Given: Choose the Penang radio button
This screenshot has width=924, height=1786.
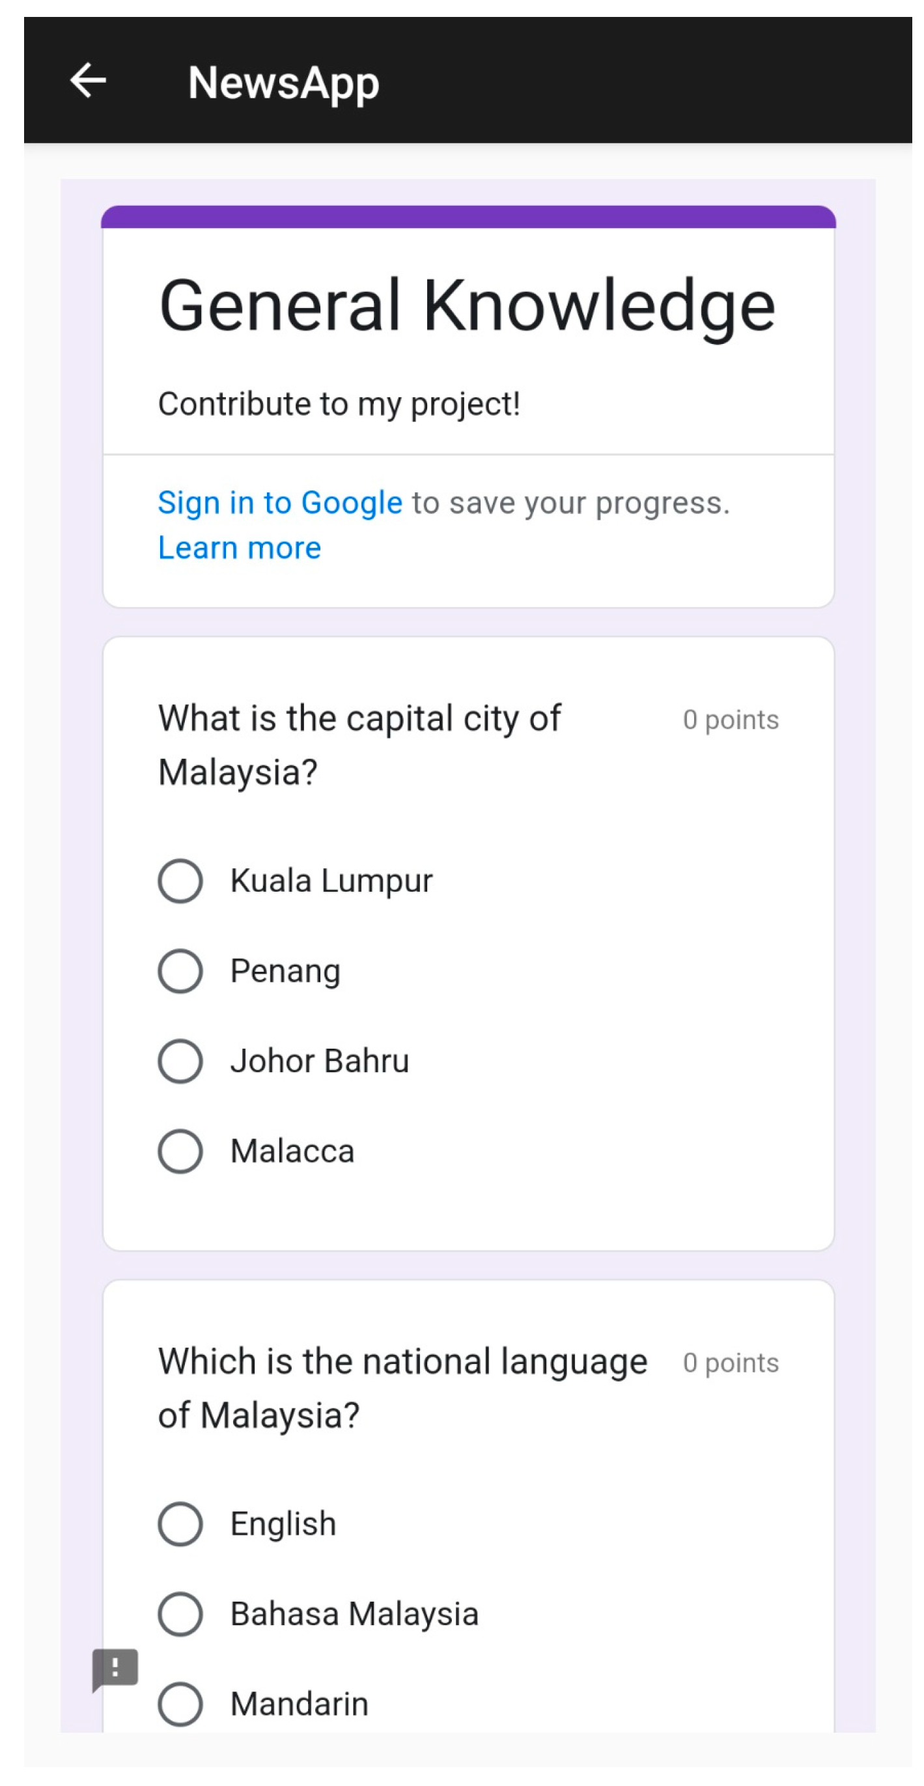Looking at the screenshot, I should (x=180, y=971).
